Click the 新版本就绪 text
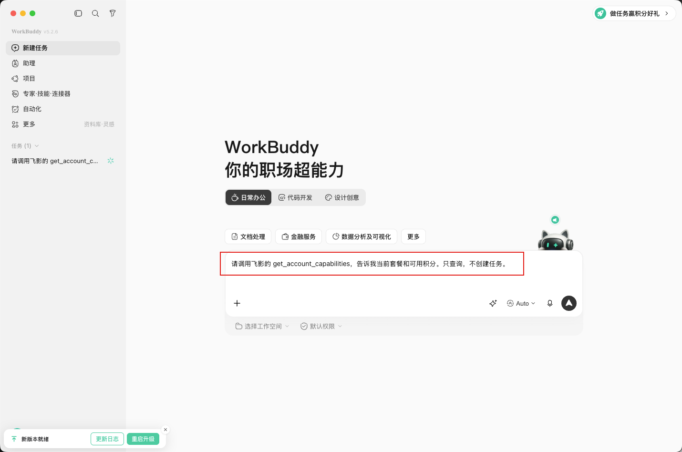Image resolution: width=682 pixels, height=452 pixels. [x=35, y=439]
